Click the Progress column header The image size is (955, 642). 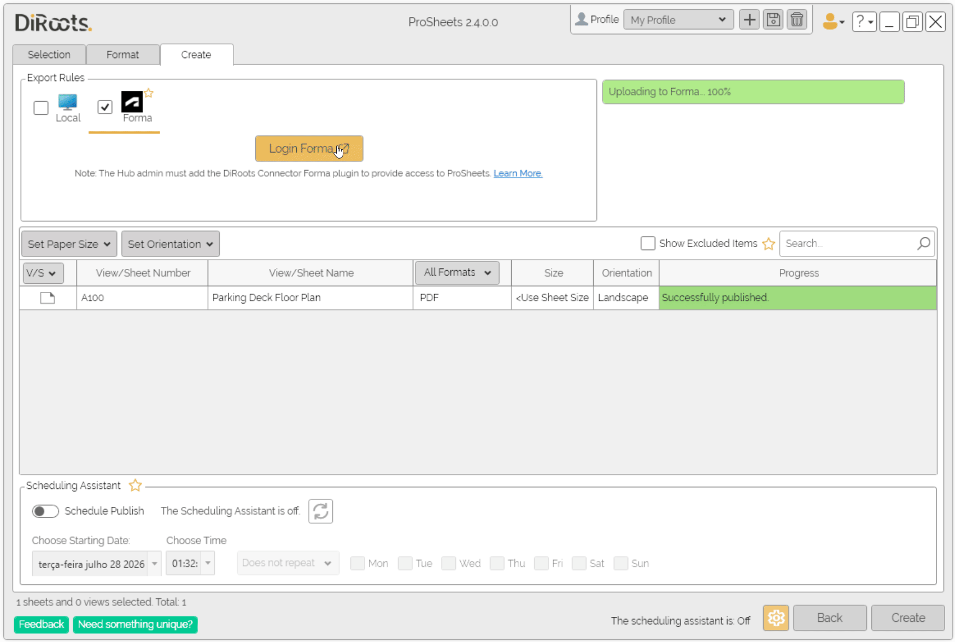798,273
